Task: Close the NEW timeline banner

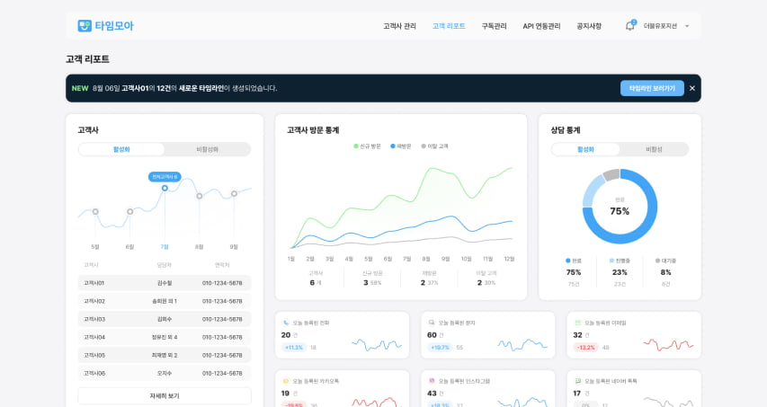Action: point(692,88)
